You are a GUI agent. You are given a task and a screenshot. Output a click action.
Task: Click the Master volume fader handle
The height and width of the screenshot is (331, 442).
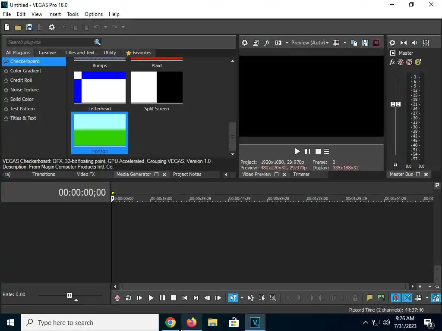(395, 104)
